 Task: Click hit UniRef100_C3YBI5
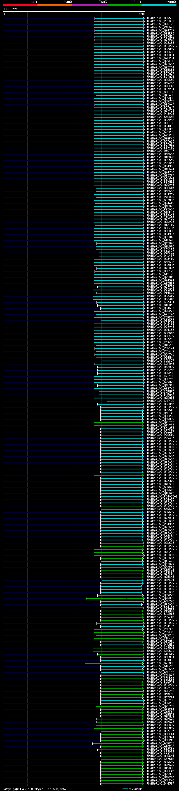tap(161, 759)
